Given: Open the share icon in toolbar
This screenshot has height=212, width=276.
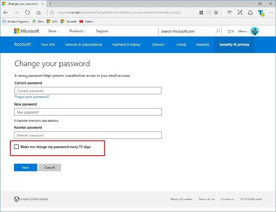Looking at the screenshot, I should click(250, 12).
